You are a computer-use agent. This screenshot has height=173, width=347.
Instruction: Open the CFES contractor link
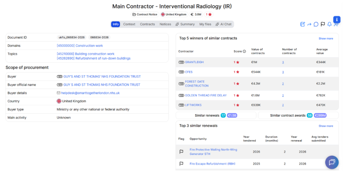[189, 72]
